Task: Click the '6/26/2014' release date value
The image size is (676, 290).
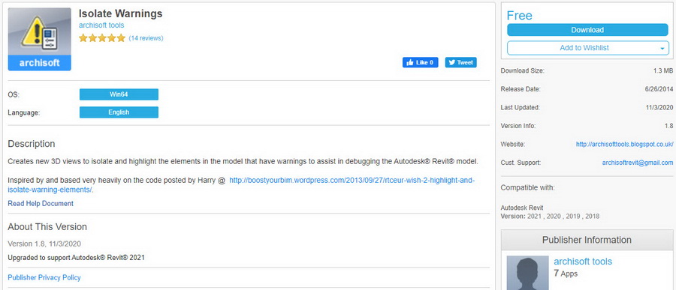Action: click(x=659, y=89)
